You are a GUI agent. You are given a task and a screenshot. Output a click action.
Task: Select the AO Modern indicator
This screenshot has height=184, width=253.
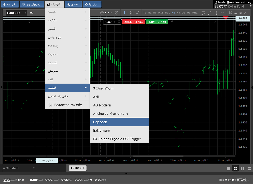(x=119, y=105)
